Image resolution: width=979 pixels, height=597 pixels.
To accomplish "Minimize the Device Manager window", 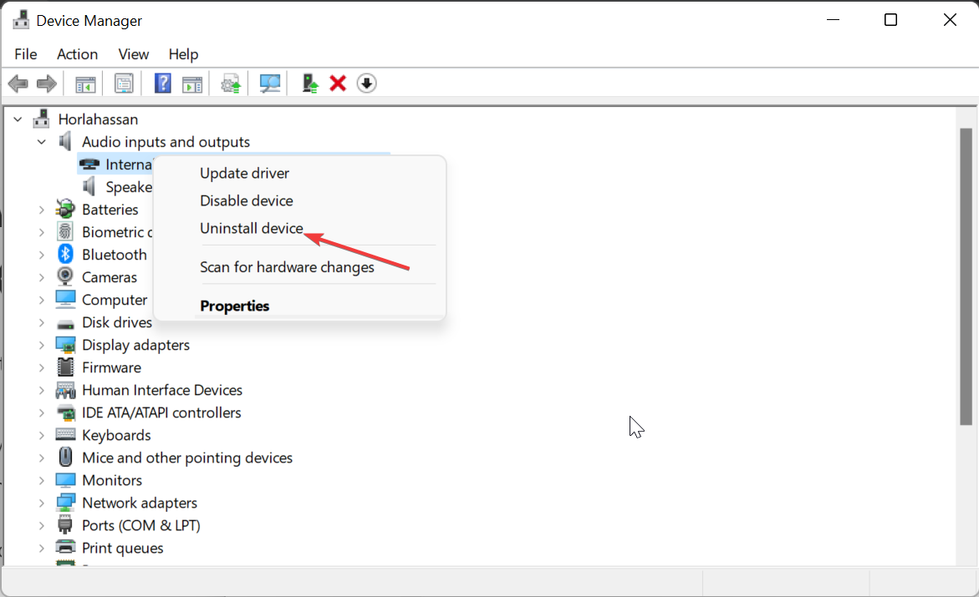I will tap(833, 20).
